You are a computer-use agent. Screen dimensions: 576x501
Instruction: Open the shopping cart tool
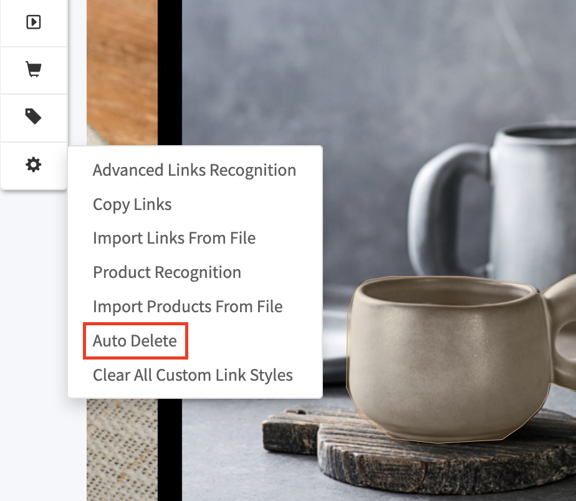click(34, 69)
